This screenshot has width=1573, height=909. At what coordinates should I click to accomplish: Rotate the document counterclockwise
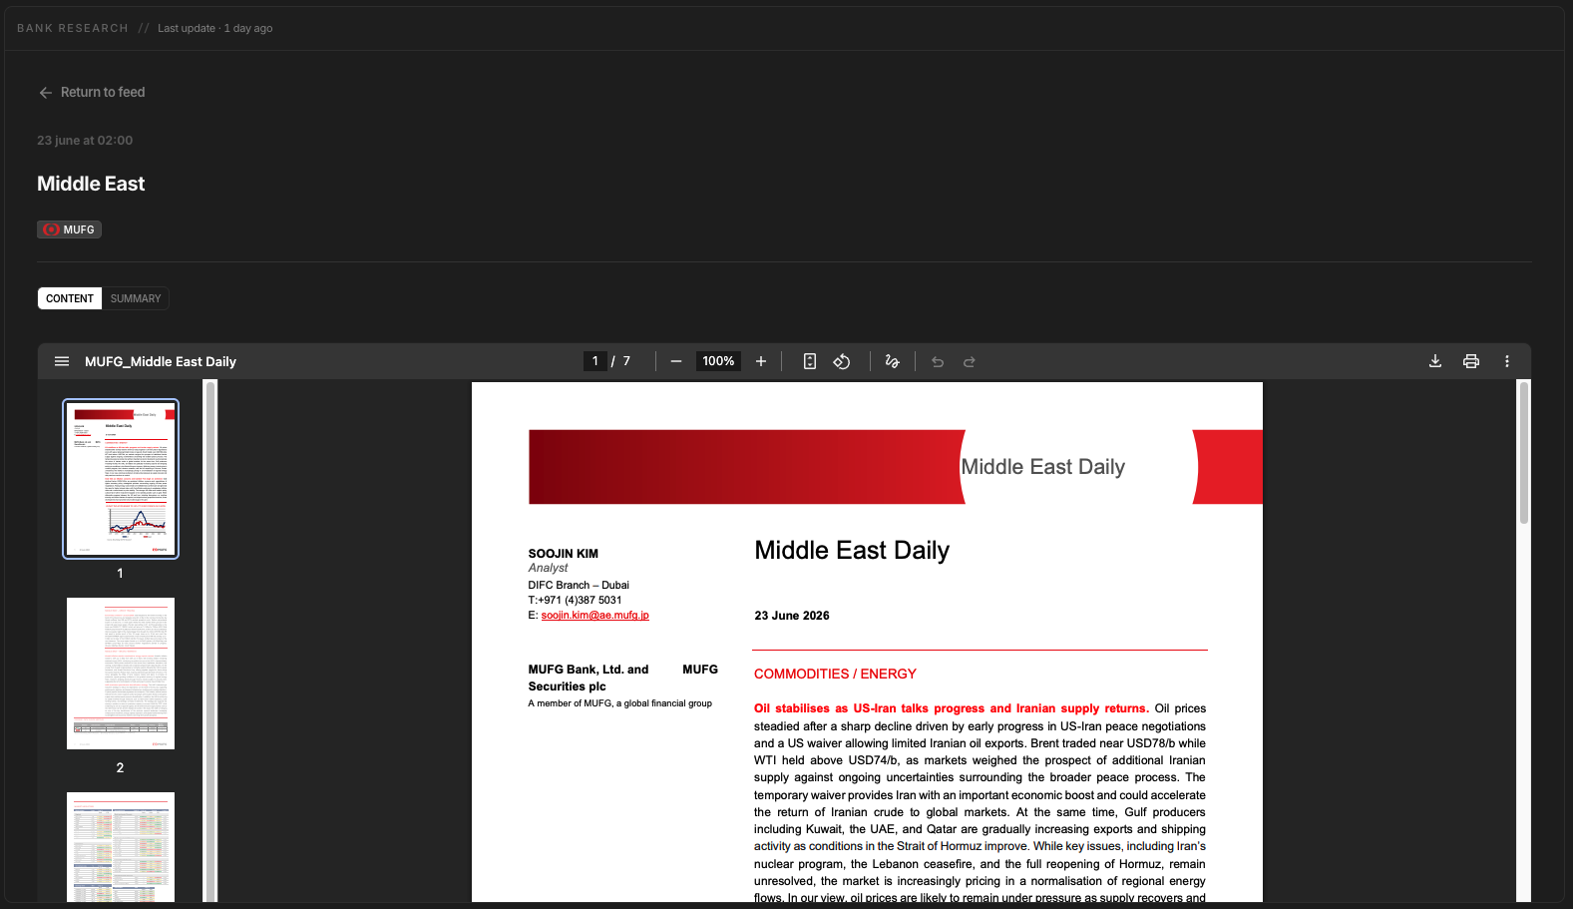coord(842,361)
